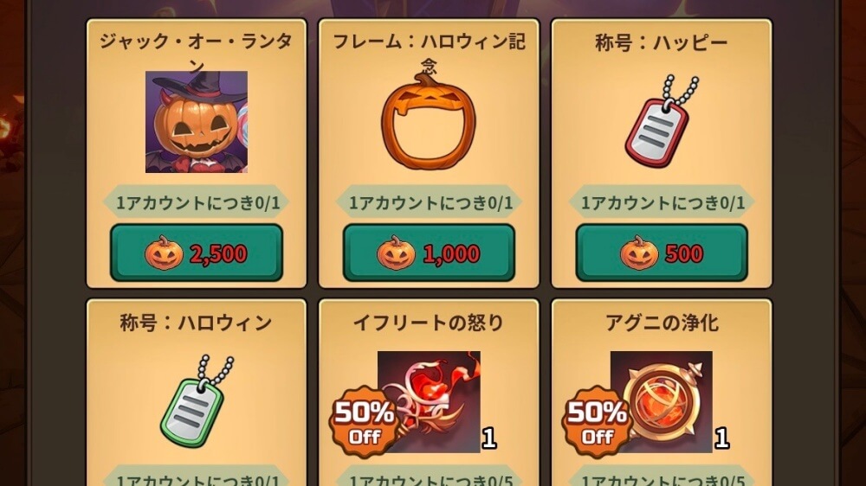Click the 称号：ハロウィン card heading
Screen dimensions: 866x486
[x=196, y=323]
